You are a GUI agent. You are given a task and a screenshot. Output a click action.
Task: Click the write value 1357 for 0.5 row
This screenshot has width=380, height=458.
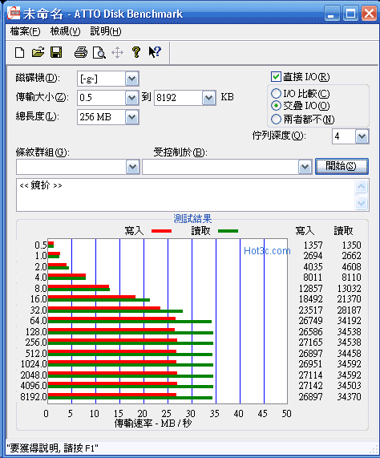point(313,245)
